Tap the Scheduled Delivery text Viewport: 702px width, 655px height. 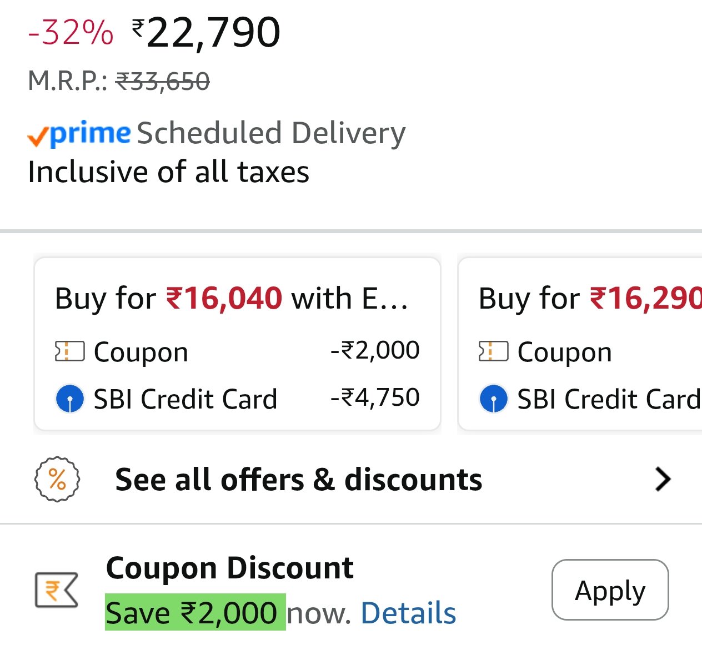point(271,133)
